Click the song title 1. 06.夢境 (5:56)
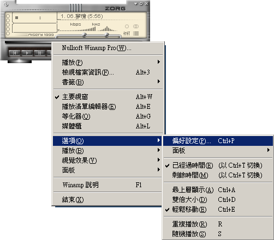Image resolution: width=274 pixels, height=240 pixels. click(82, 16)
